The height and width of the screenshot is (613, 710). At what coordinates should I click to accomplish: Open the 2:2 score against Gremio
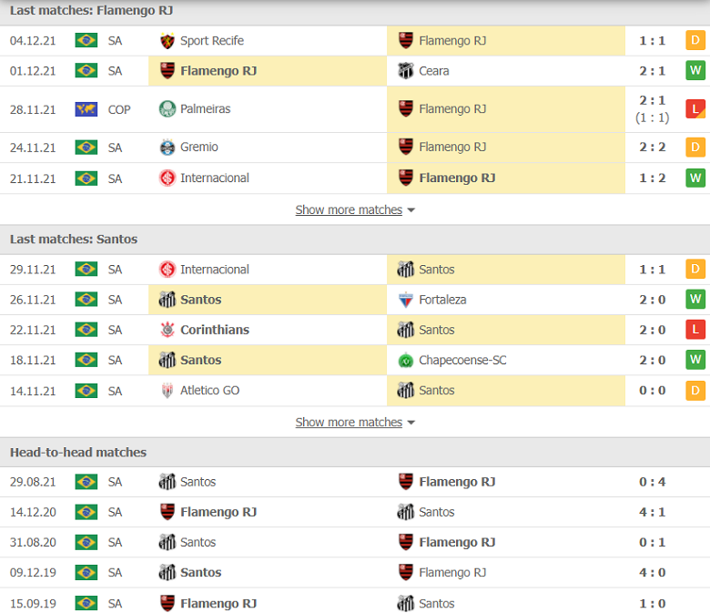click(652, 148)
